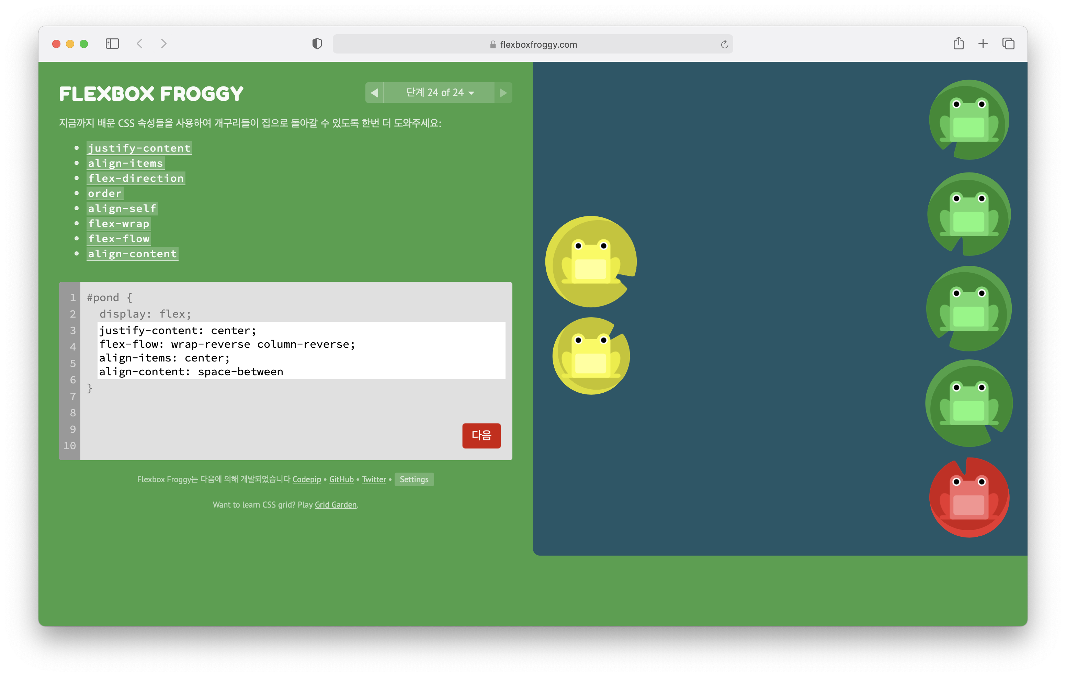Click the red frog on lilypad
This screenshot has width=1066, height=677.
[968, 498]
